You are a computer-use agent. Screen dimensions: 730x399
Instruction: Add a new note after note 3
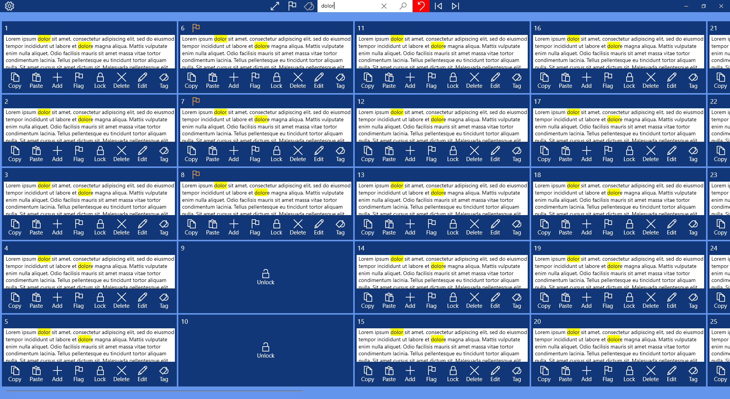[x=57, y=227]
